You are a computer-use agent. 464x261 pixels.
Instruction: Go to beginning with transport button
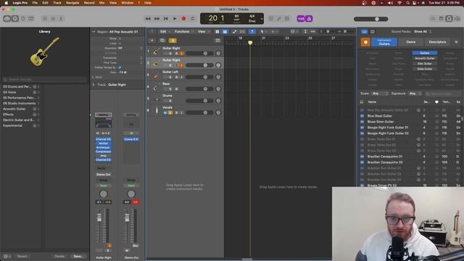pyautogui.click(x=166, y=19)
